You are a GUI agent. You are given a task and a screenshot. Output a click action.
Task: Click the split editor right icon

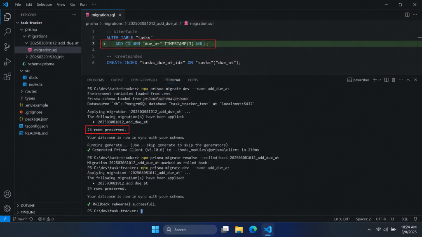pos(407,15)
